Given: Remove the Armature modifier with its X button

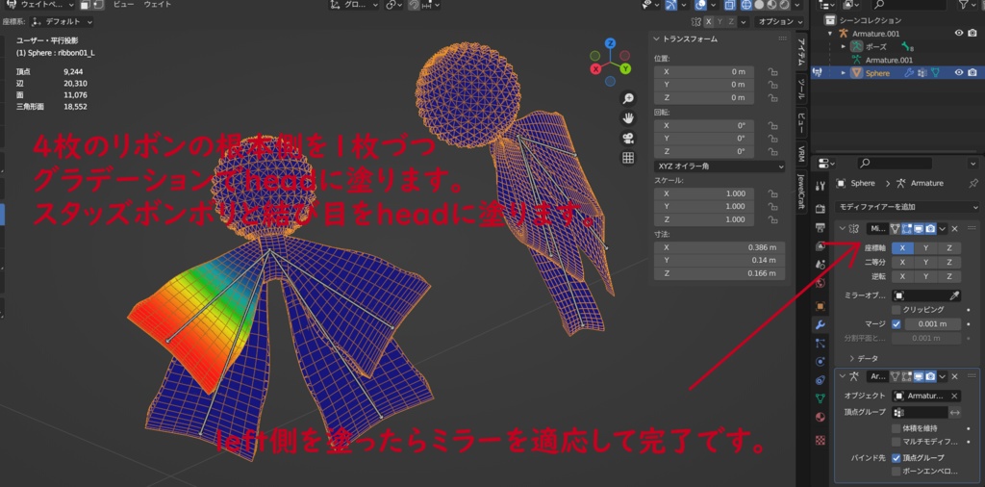Looking at the screenshot, I should (954, 376).
